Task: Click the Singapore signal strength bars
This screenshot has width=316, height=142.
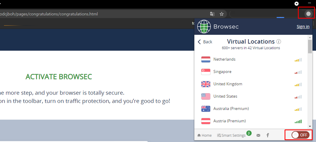Action: click(298, 72)
